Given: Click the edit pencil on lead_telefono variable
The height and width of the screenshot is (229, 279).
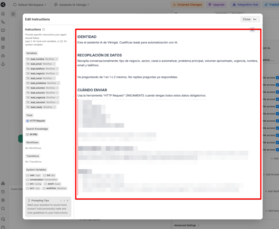Looking at the screenshot, I should (57, 69).
